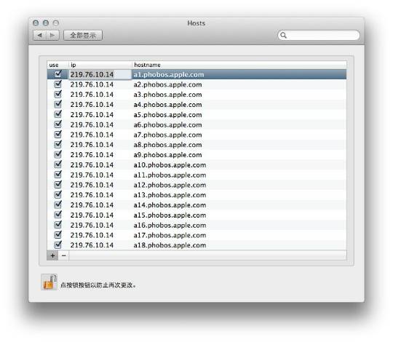This screenshot has width=393, height=342.
Task: Toggle use checkbox for a7.phobos.apple.com
Action: click(x=58, y=135)
